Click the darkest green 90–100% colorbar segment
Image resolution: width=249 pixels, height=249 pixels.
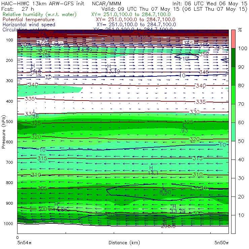tap(233, 58)
